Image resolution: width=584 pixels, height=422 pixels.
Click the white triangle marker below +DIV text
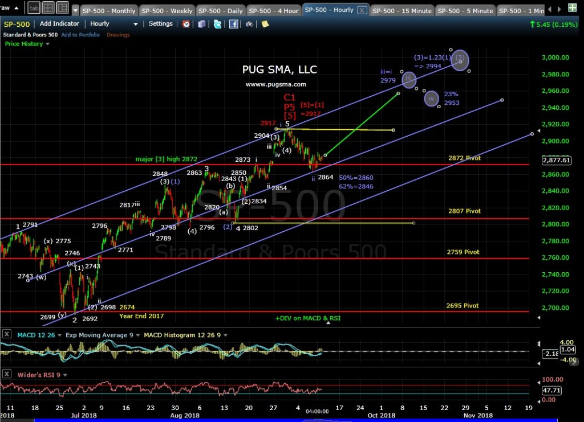point(328,323)
